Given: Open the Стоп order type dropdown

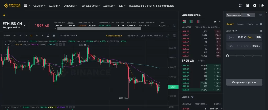Looking at the screenshot, I should coord(252,24).
